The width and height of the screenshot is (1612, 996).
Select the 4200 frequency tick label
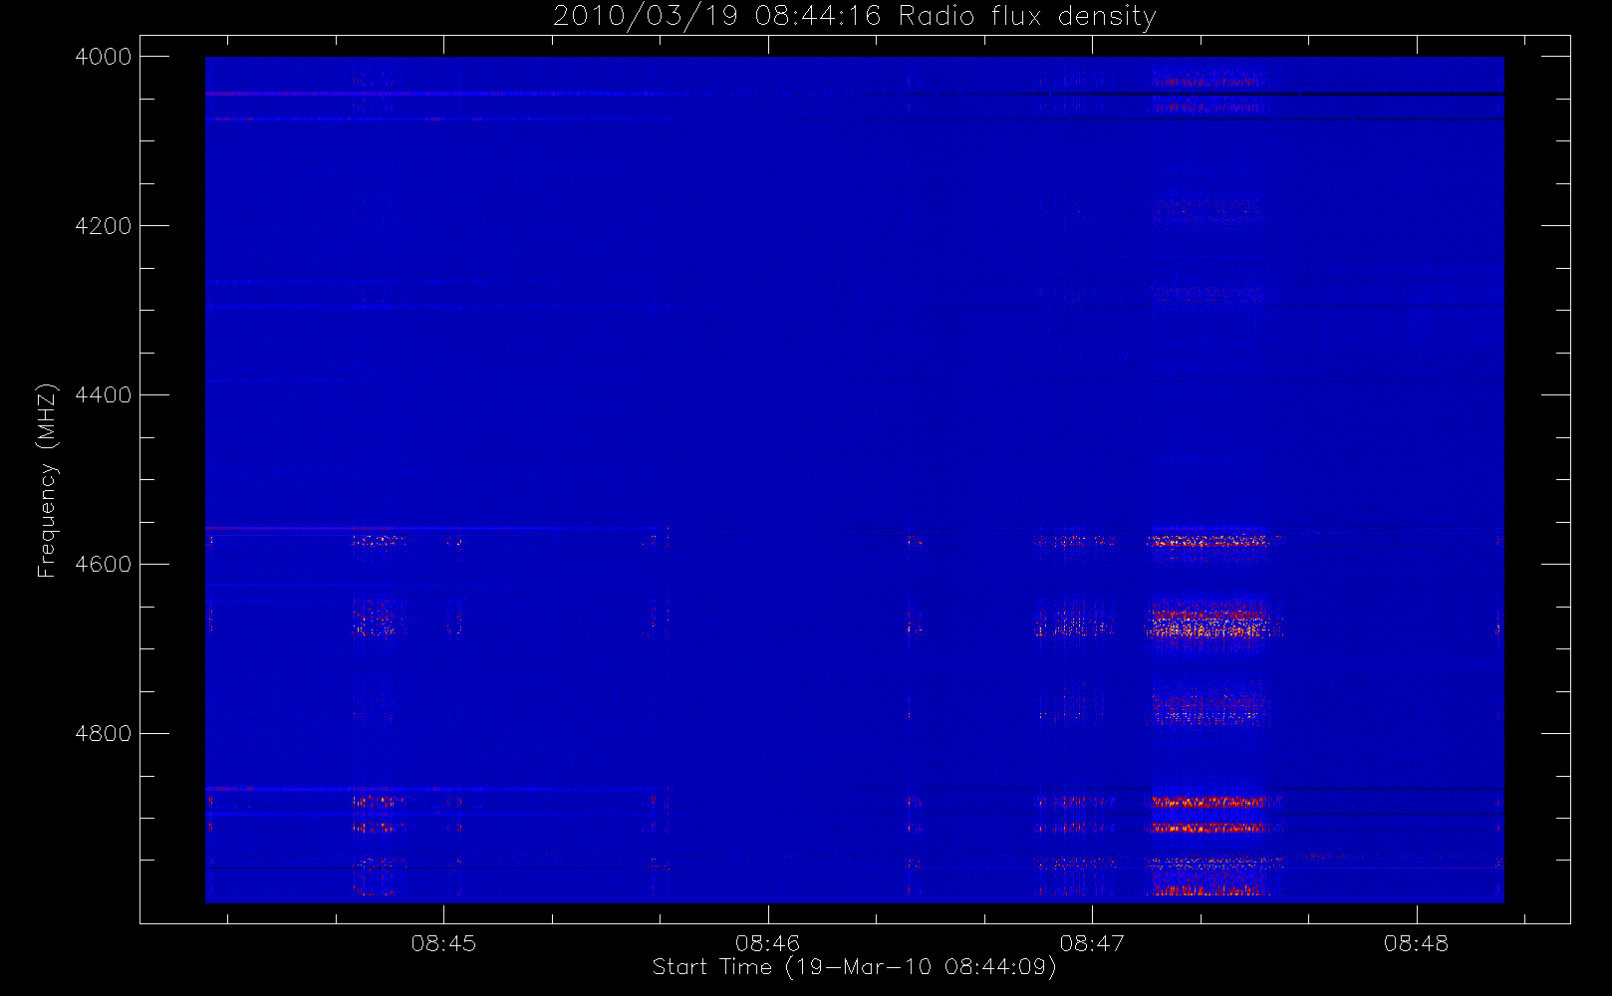pyautogui.click(x=104, y=226)
